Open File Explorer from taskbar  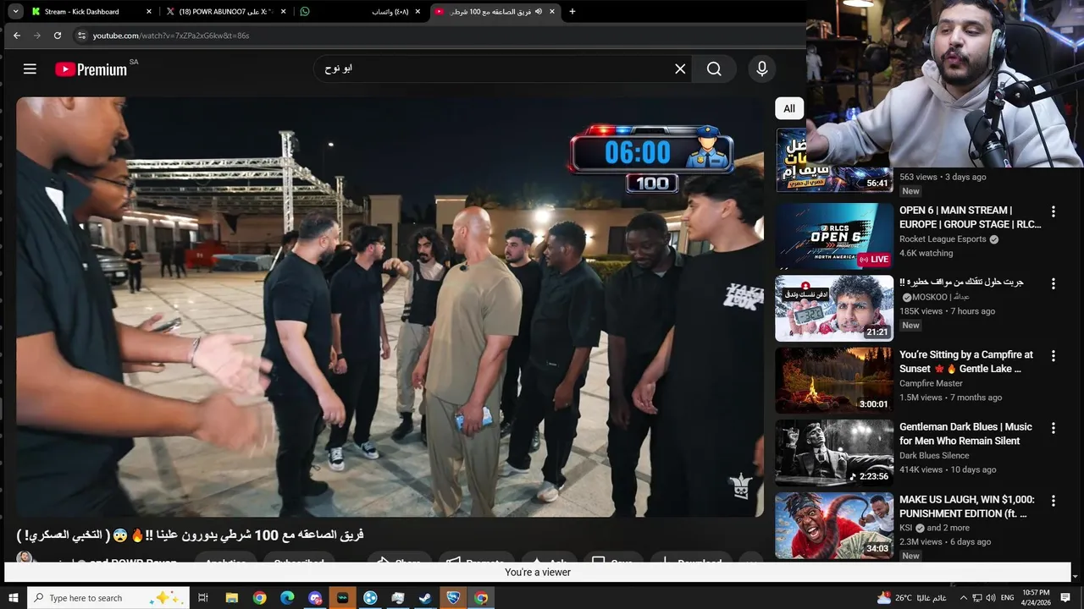[231, 598]
